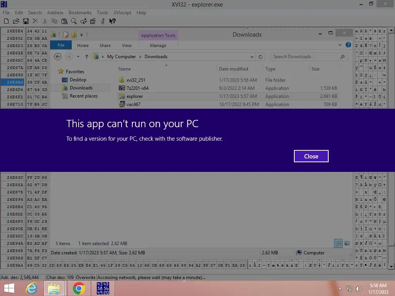The width and height of the screenshot is (395, 296).
Task: Select Desktop in the navigation pane
Action: (x=78, y=79)
